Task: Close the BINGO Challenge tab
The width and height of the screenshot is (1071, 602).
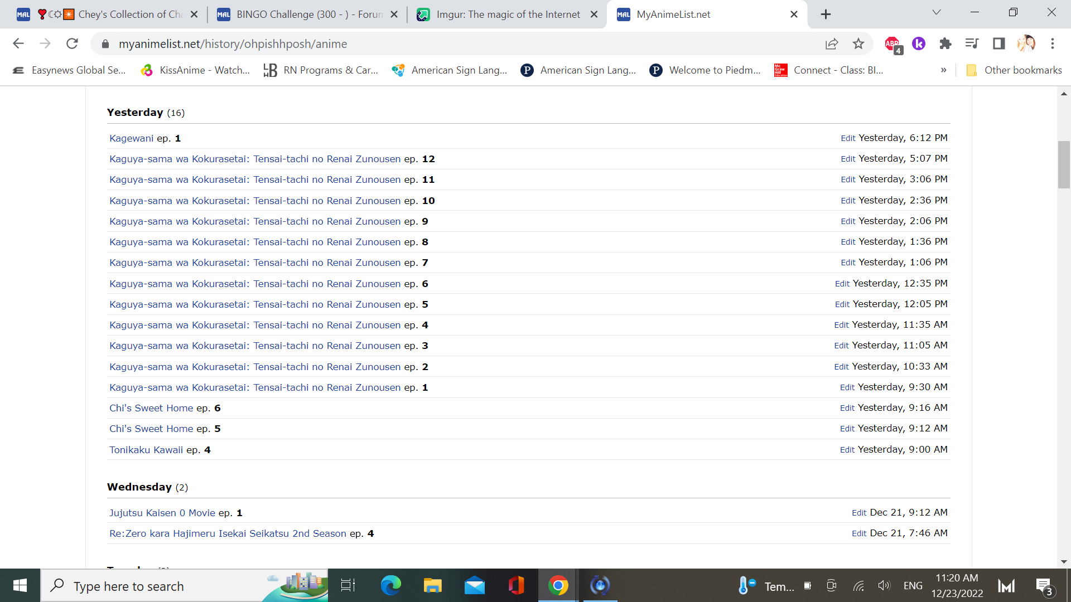Action: click(x=394, y=14)
